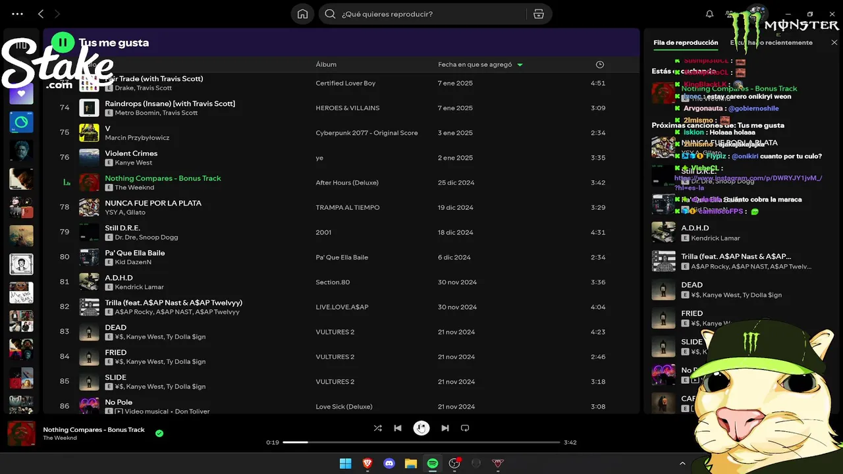Select "Still D.R.E." in track list
Viewport: 843px width, 474px height.
122,228
